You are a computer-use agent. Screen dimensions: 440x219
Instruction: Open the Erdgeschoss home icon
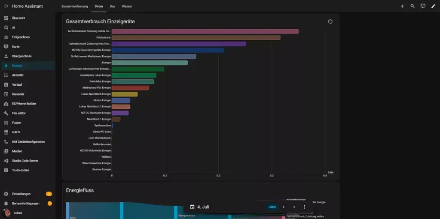pos(6,37)
